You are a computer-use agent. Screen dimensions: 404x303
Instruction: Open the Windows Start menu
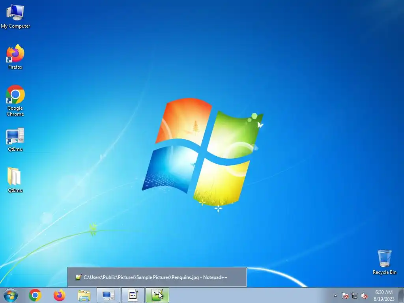pos(11,295)
